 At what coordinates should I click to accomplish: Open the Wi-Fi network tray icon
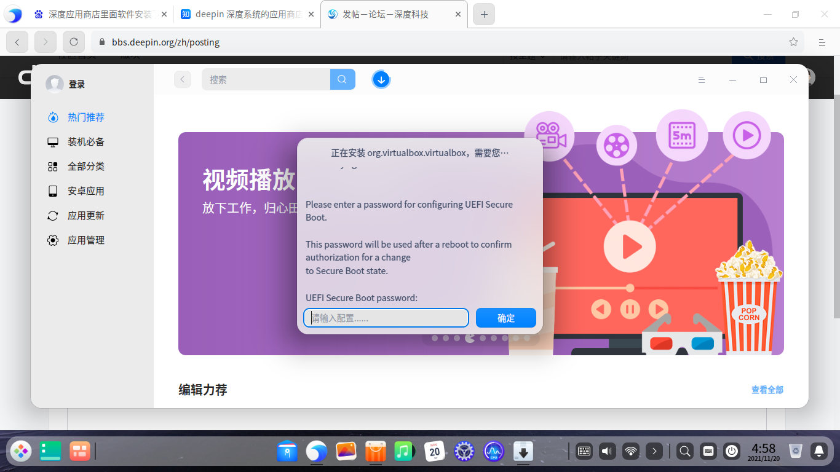[631, 451]
